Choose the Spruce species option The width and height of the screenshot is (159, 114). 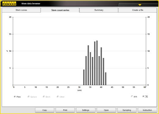click(x=29, y=97)
